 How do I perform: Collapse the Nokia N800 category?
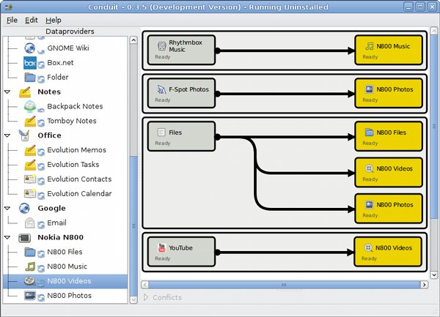click(x=7, y=237)
